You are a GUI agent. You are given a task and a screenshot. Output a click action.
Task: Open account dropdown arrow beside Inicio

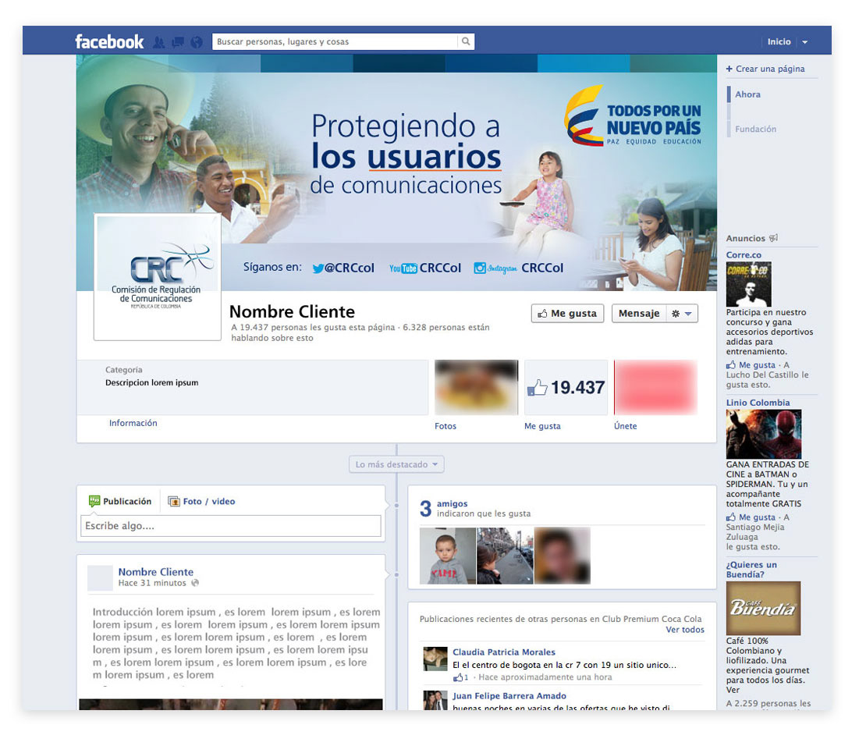pyautogui.click(x=804, y=42)
